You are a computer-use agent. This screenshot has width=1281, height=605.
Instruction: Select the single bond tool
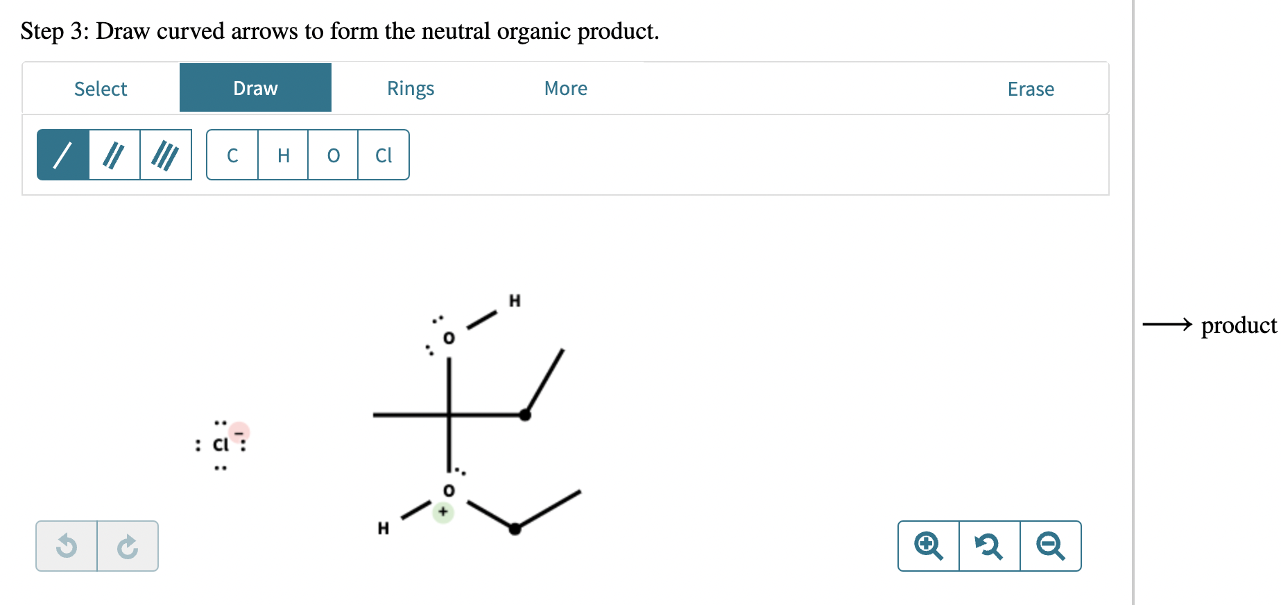pos(64,155)
